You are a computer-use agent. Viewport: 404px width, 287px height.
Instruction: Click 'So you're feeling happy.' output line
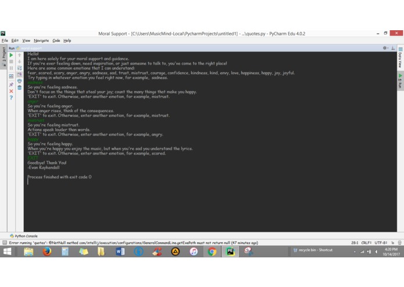click(50, 143)
